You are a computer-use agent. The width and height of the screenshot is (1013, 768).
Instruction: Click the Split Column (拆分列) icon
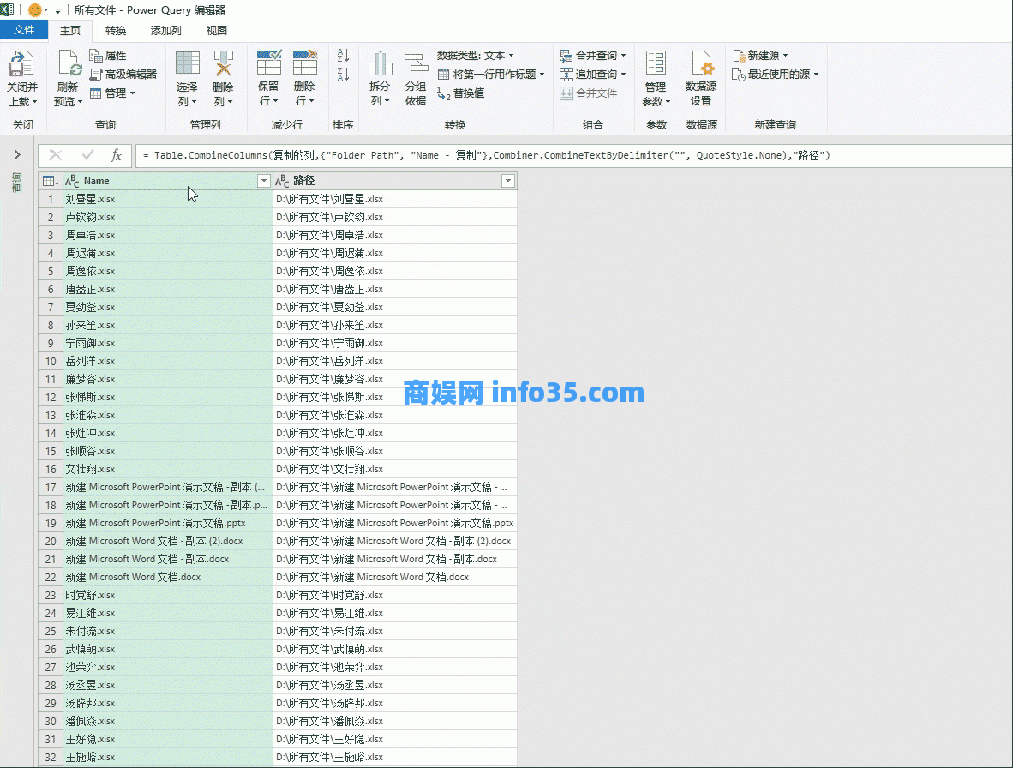coord(380,64)
